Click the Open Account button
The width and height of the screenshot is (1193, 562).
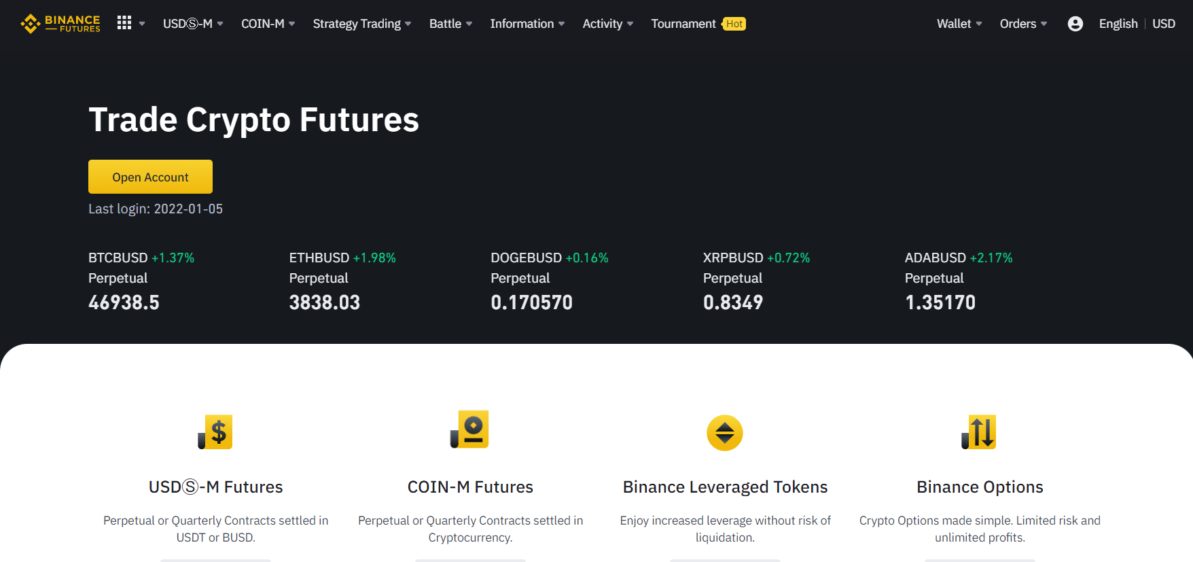click(150, 177)
